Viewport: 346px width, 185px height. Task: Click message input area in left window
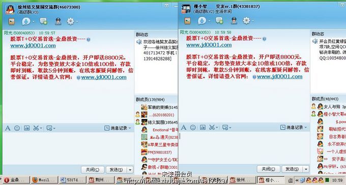point(68,148)
